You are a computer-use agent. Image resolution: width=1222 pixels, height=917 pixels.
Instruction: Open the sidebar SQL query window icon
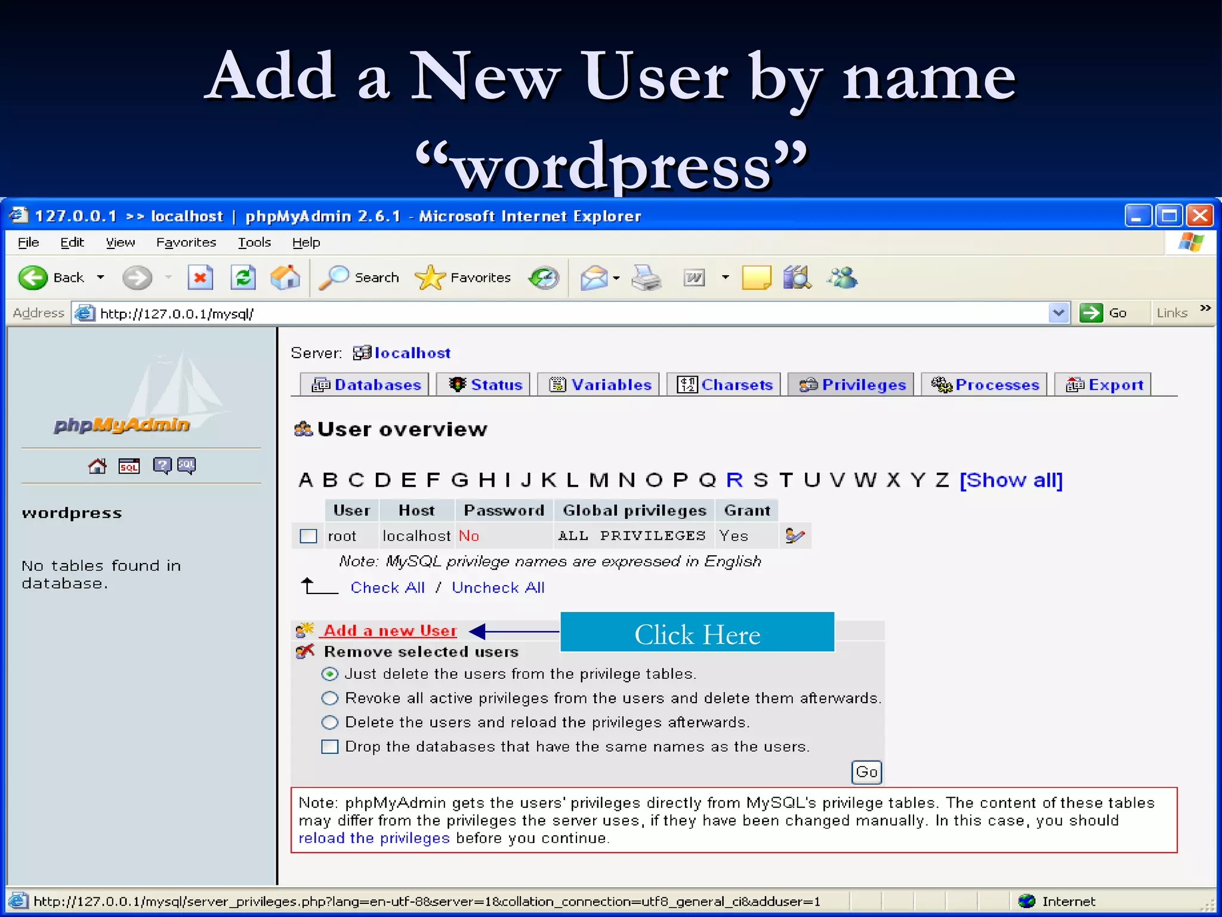(x=129, y=466)
